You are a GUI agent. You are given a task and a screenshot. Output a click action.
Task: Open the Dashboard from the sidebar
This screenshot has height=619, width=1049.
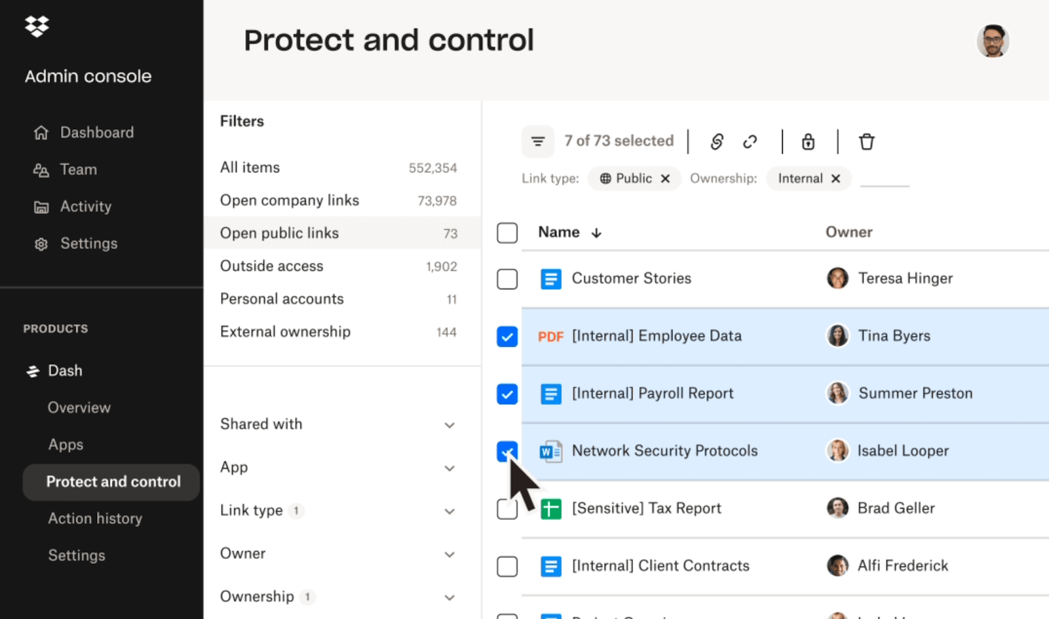[96, 132]
